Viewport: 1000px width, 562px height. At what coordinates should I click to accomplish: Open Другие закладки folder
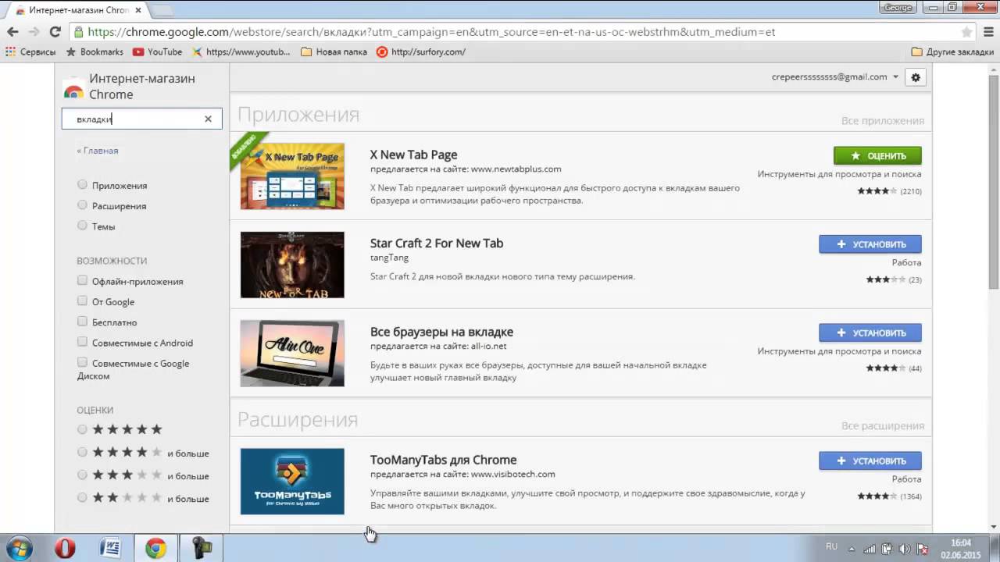952,52
